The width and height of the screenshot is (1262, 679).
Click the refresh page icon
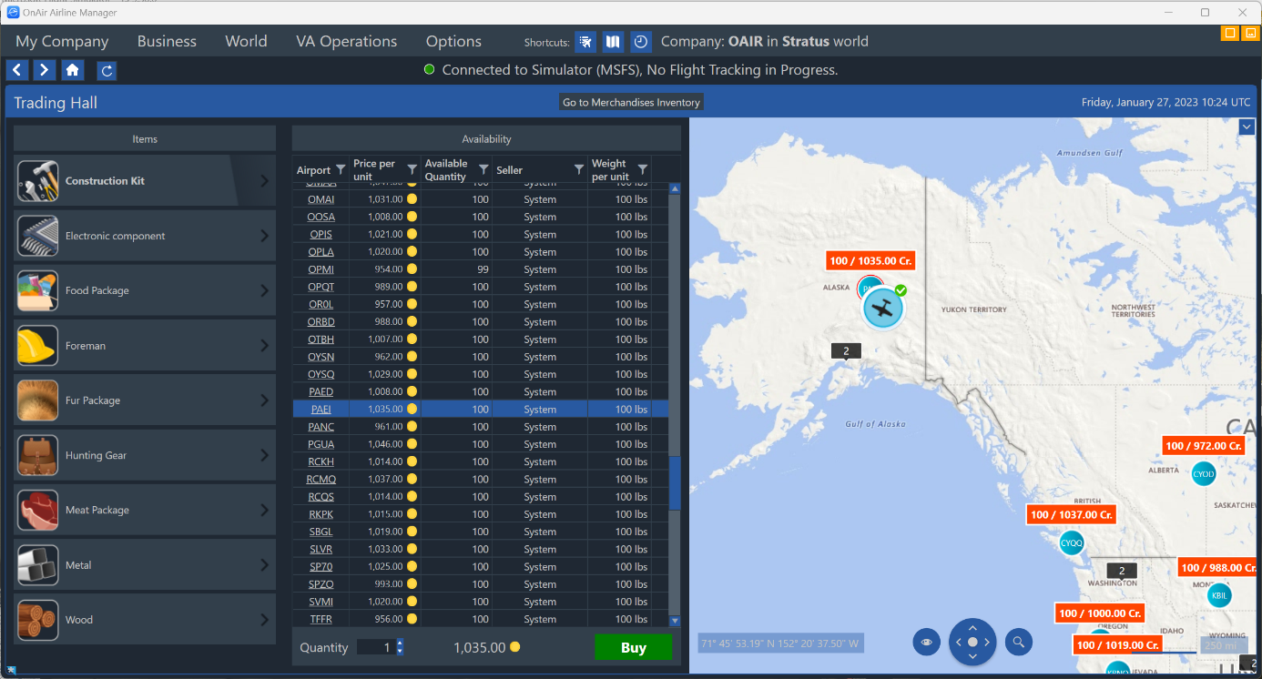pos(107,70)
